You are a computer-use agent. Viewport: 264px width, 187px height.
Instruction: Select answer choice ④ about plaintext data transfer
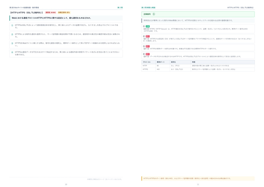point(66,53)
